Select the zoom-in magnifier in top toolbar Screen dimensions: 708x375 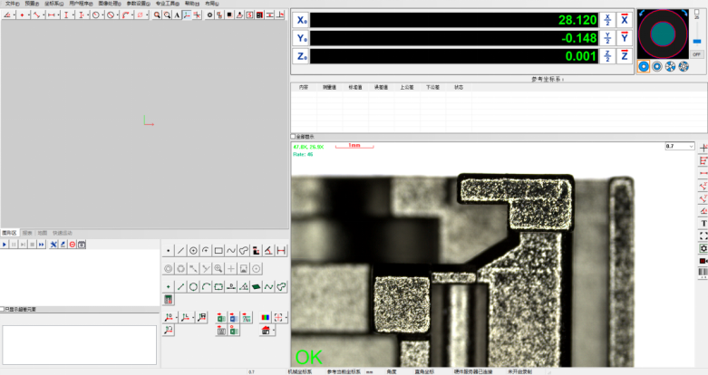tap(157, 15)
